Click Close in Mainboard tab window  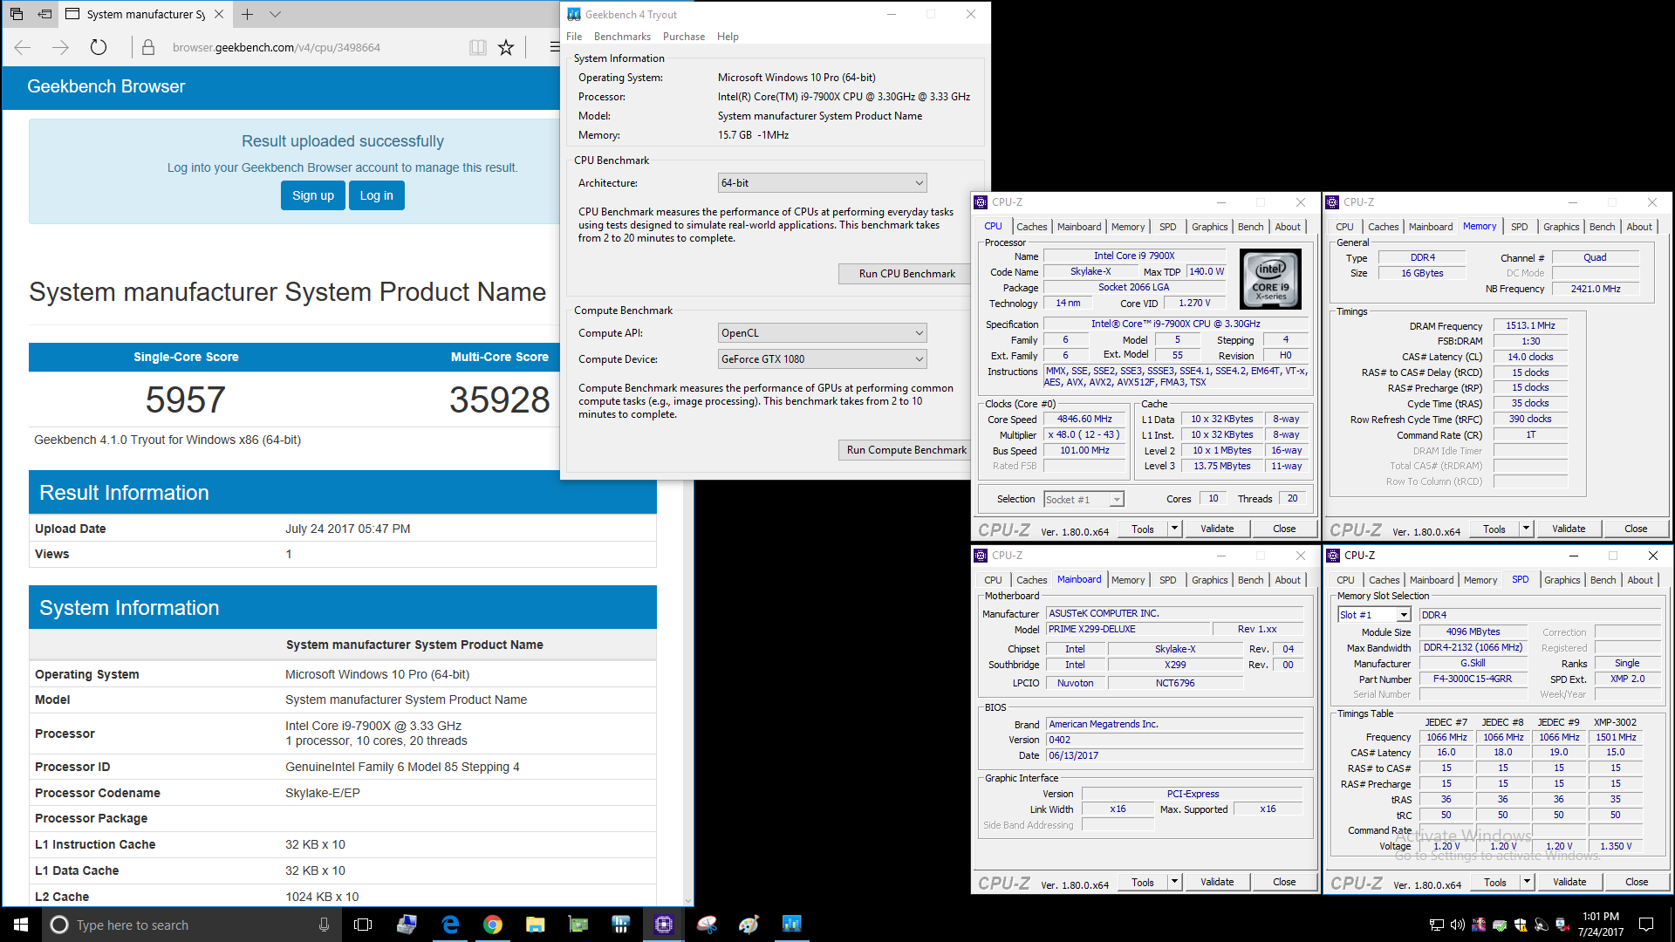pyautogui.click(x=1284, y=882)
